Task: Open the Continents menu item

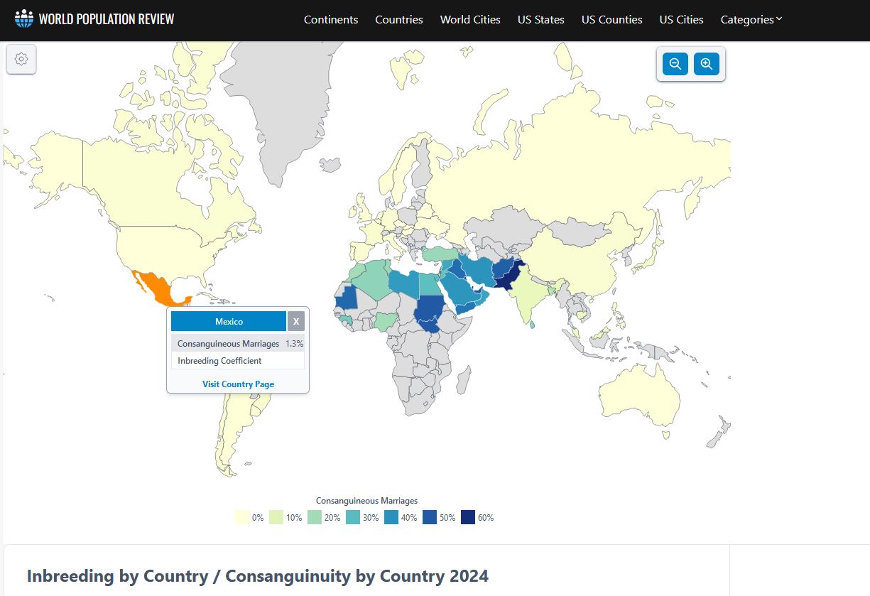Action: pos(331,20)
